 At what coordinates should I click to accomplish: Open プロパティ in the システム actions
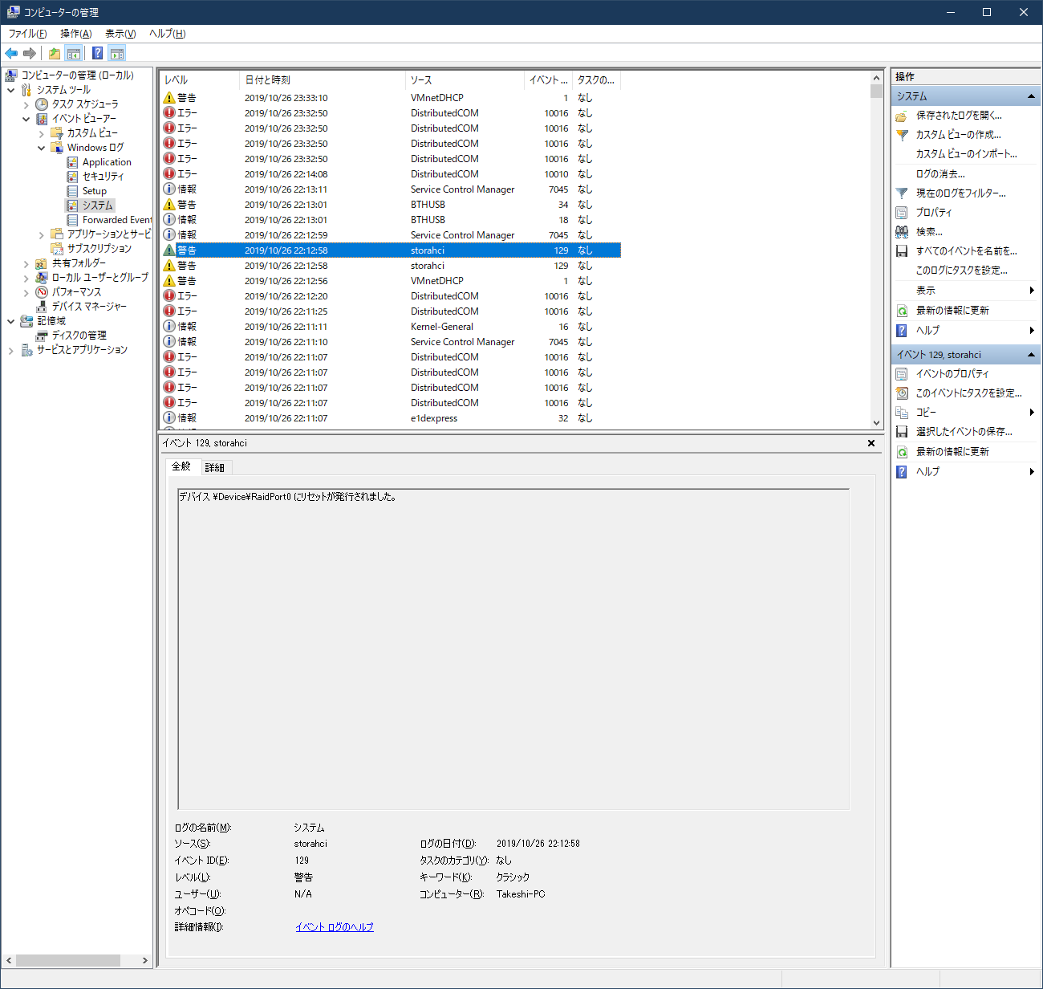pyautogui.click(x=934, y=213)
